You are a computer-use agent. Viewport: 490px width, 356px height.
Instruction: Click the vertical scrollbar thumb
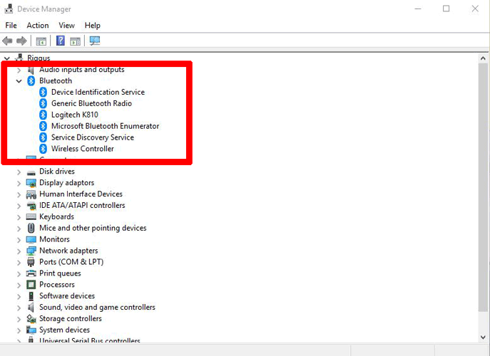pos(483,187)
